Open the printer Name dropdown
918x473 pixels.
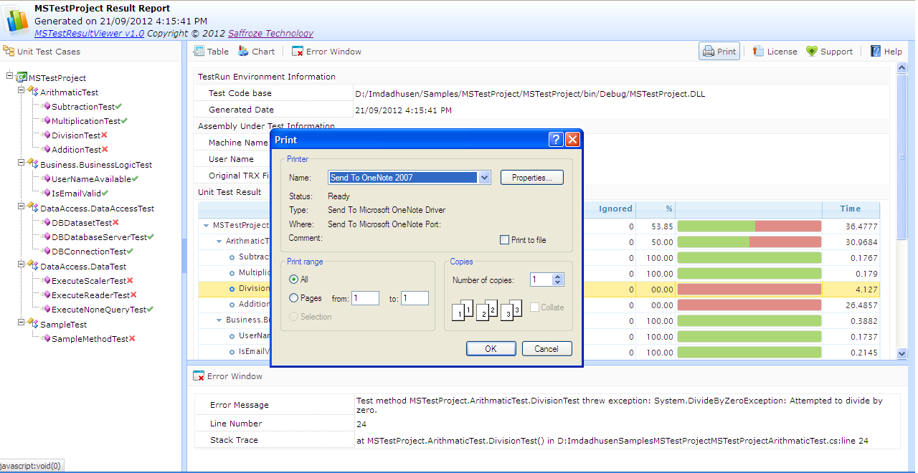485,177
